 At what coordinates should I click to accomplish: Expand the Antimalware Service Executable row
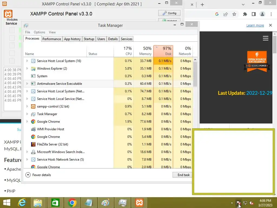27,84
